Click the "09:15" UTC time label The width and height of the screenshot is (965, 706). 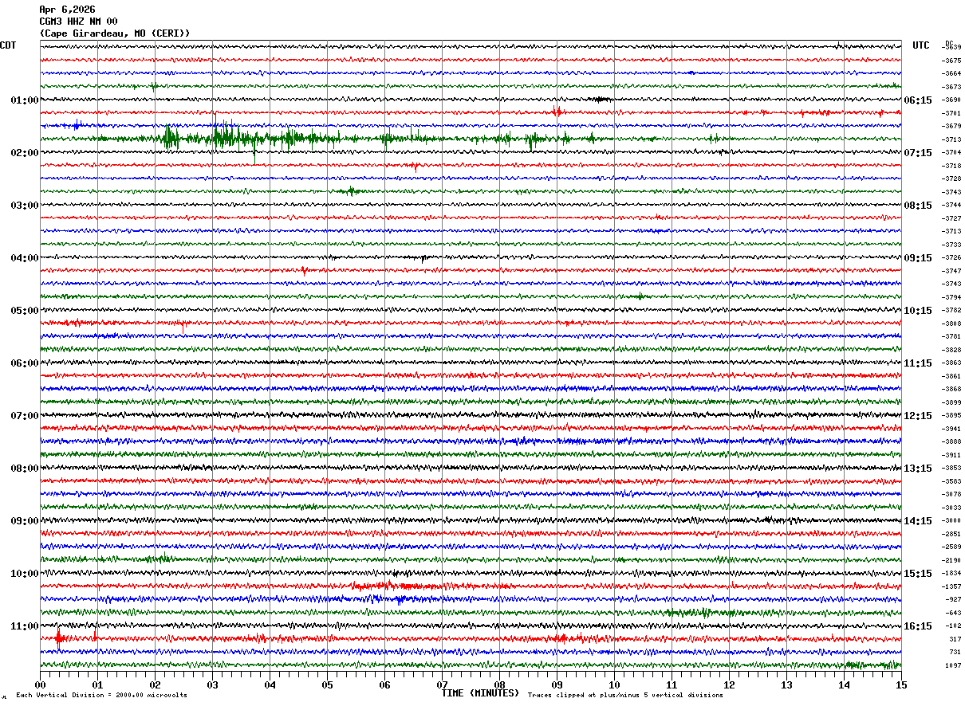(918, 258)
